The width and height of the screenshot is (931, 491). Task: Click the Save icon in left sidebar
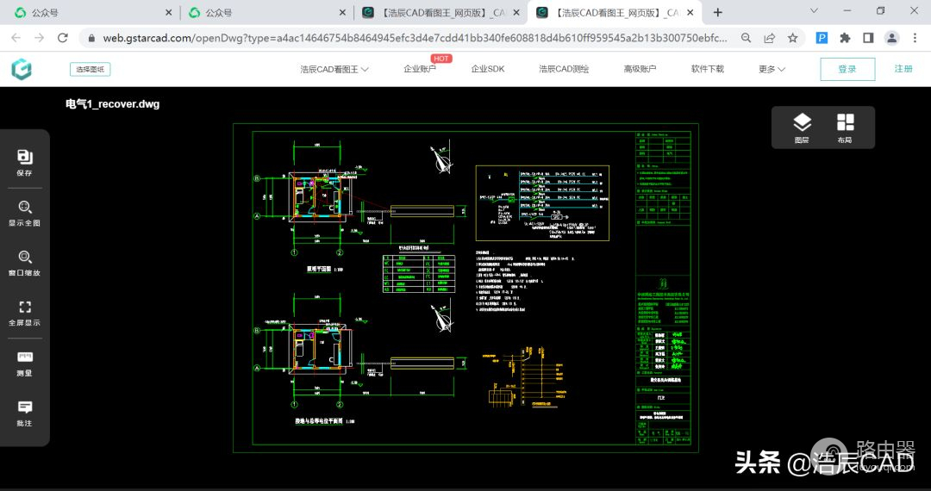tap(24, 160)
